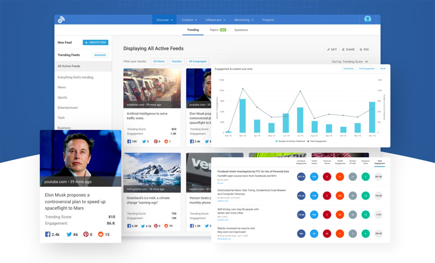
Task: Sort by Facebook Engagement column header
Action: click(x=301, y=162)
